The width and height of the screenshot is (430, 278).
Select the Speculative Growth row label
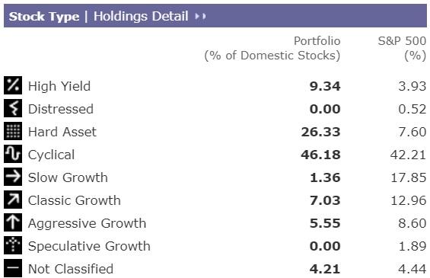click(89, 246)
